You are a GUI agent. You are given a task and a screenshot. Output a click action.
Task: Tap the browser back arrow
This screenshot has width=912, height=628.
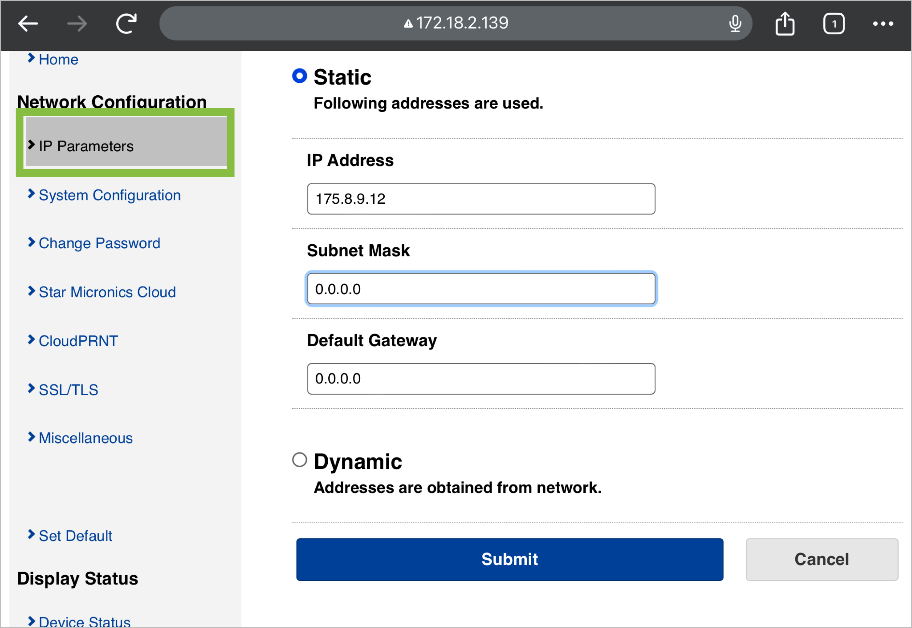pos(28,24)
